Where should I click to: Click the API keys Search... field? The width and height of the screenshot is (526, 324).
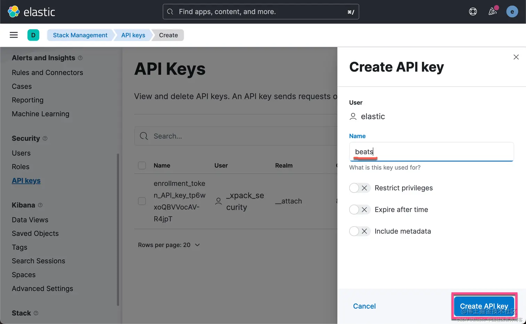click(x=236, y=136)
